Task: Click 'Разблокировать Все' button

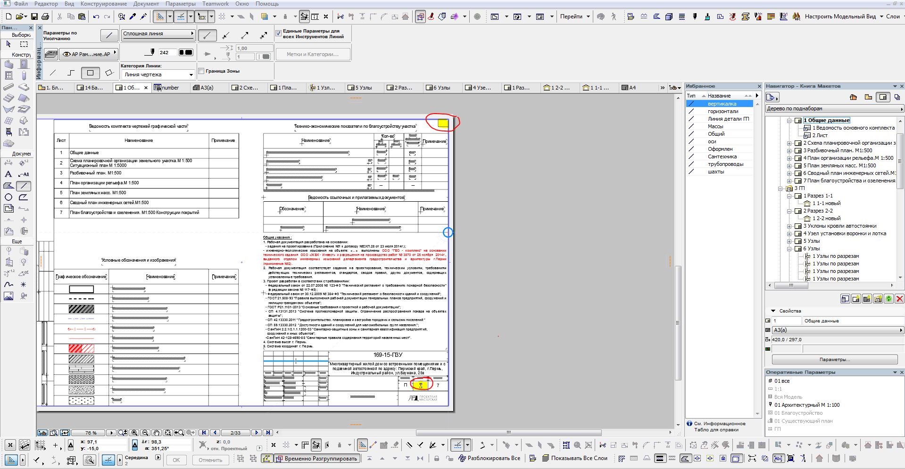Action: 489,458
